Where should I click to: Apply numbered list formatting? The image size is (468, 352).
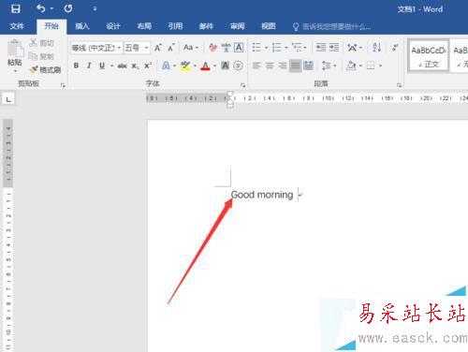click(x=276, y=48)
